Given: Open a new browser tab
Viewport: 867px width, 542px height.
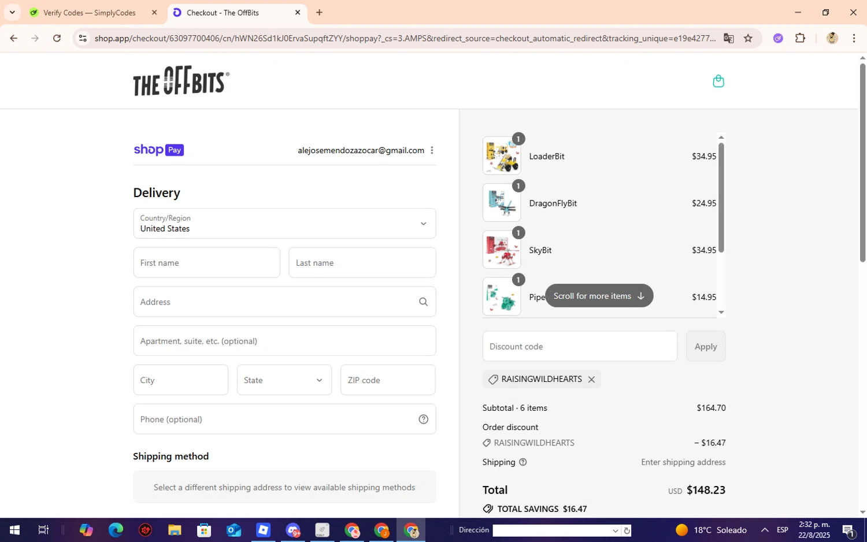Looking at the screenshot, I should pos(319,12).
